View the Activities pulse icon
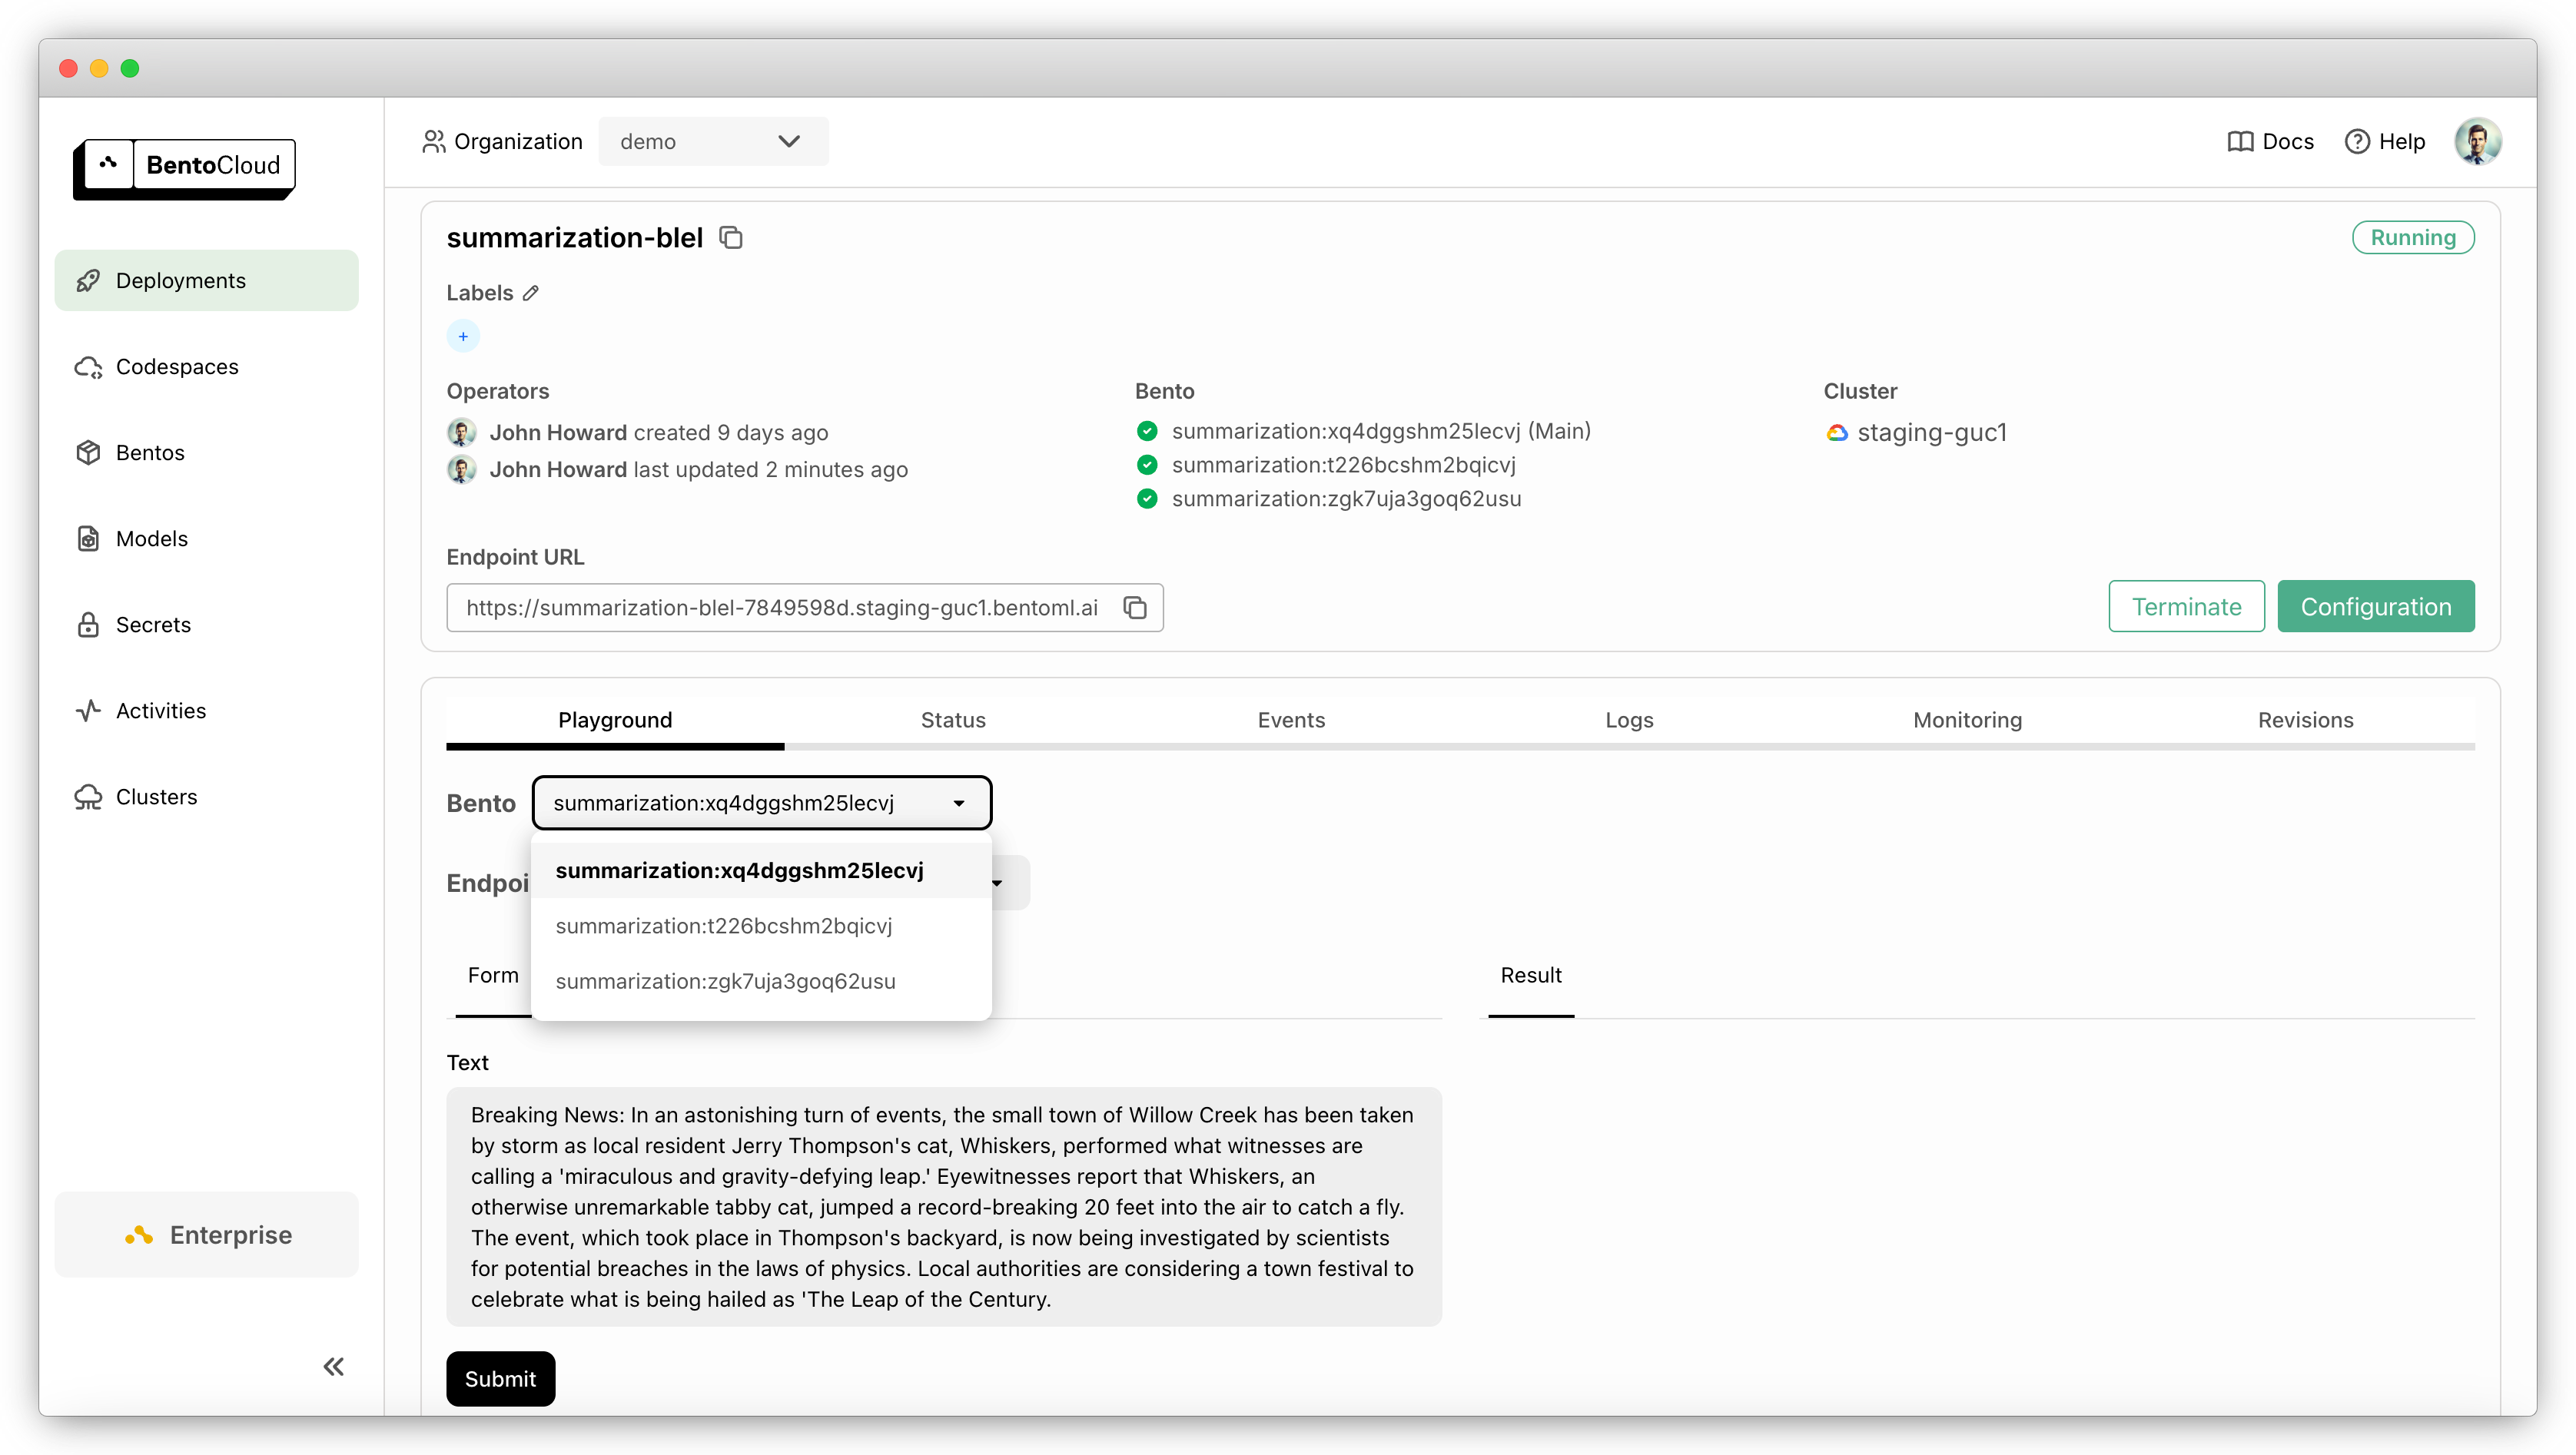This screenshot has width=2576, height=1455. pyautogui.click(x=88, y=711)
